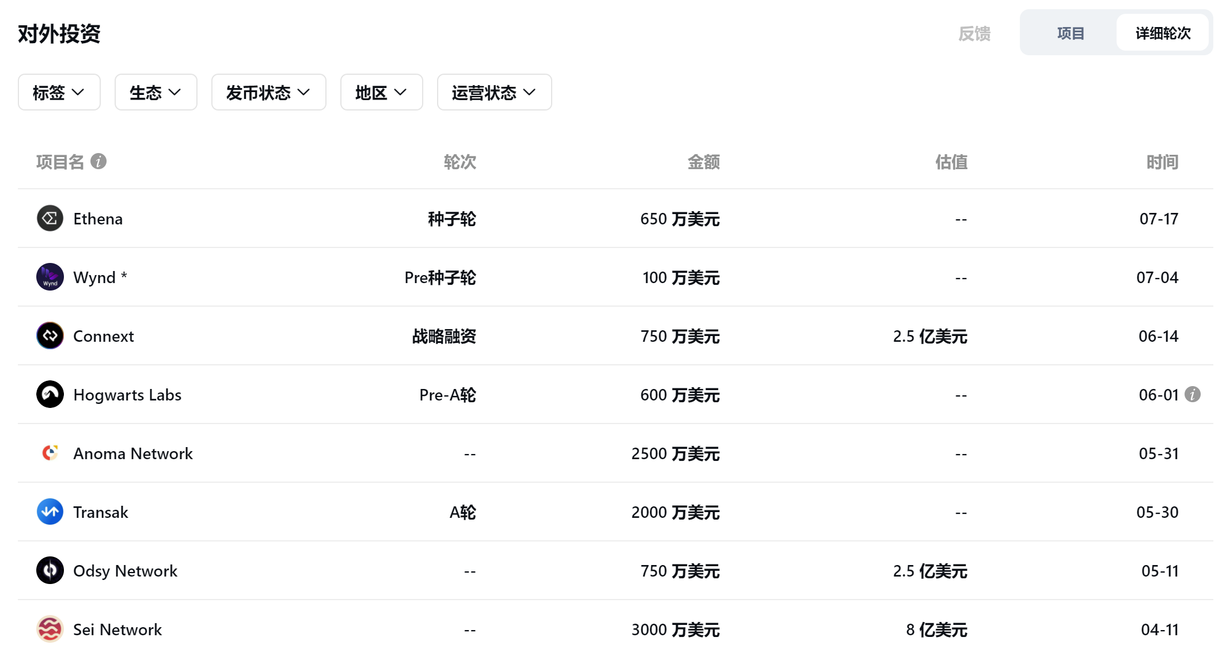Viewport: 1226px width, 664px height.
Task: Expand the 运营状态 filter dropdown
Action: click(495, 92)
